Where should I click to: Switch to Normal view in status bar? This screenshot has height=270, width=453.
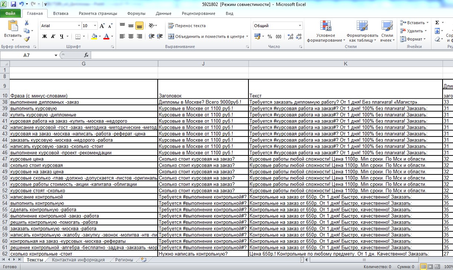(x=423, y=267)
